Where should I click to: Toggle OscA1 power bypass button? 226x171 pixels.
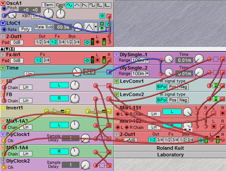point(102,16)
